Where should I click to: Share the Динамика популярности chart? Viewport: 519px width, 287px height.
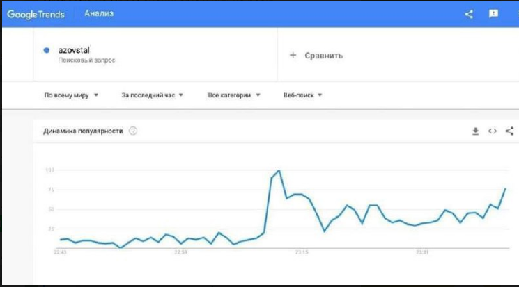click(x=509, y=131)
